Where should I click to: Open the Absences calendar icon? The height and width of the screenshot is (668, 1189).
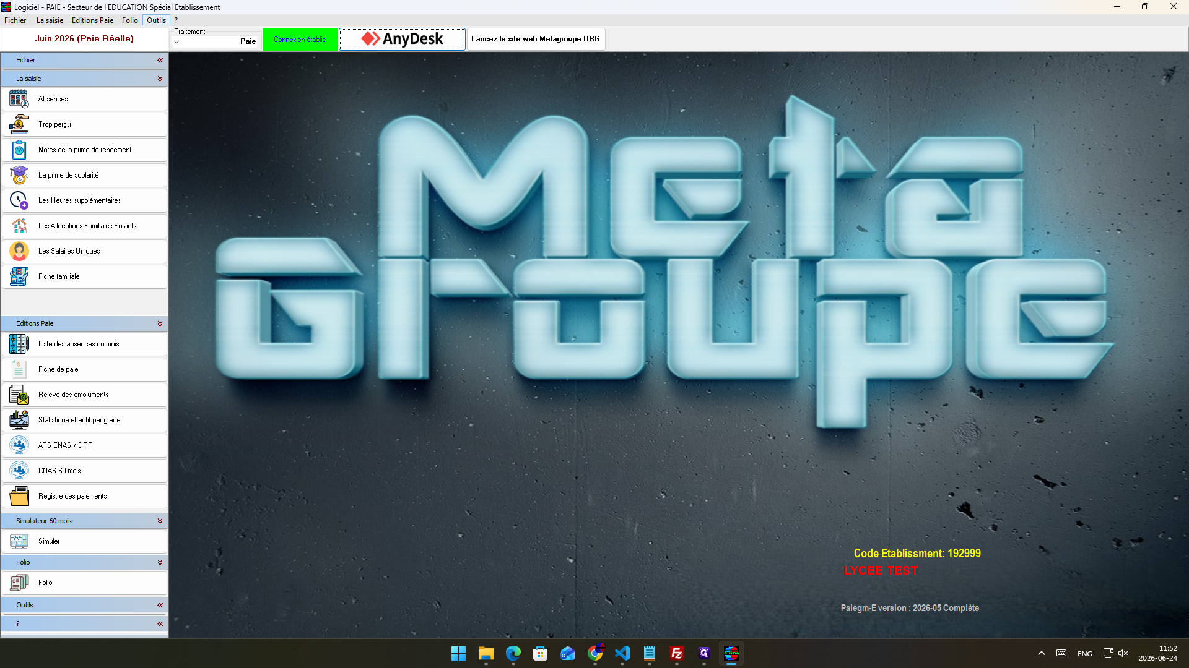(x=19, y=99)
